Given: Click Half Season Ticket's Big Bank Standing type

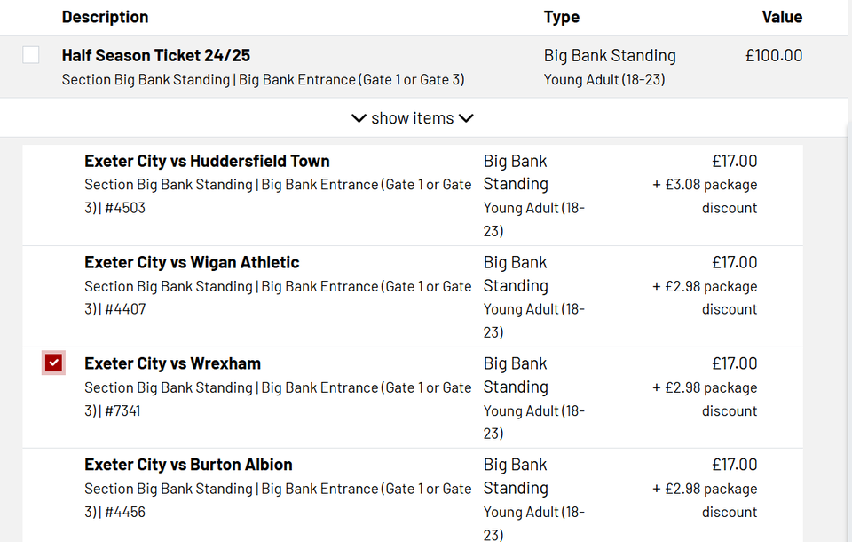Looking at the screenshot, I should pos(610,55).
